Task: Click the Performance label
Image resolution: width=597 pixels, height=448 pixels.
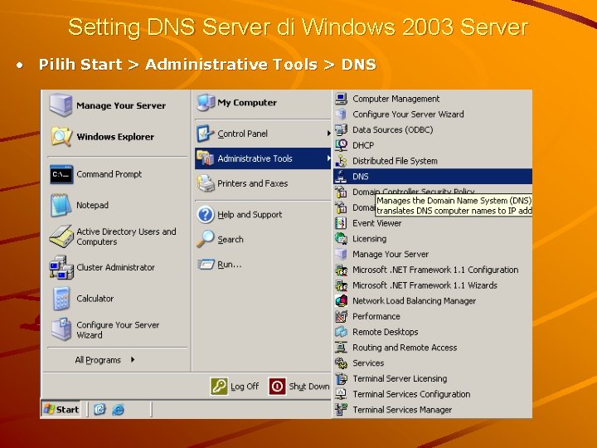Action: (376, 316)
